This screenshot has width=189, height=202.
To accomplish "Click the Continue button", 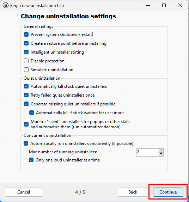I will coord(168,192).
